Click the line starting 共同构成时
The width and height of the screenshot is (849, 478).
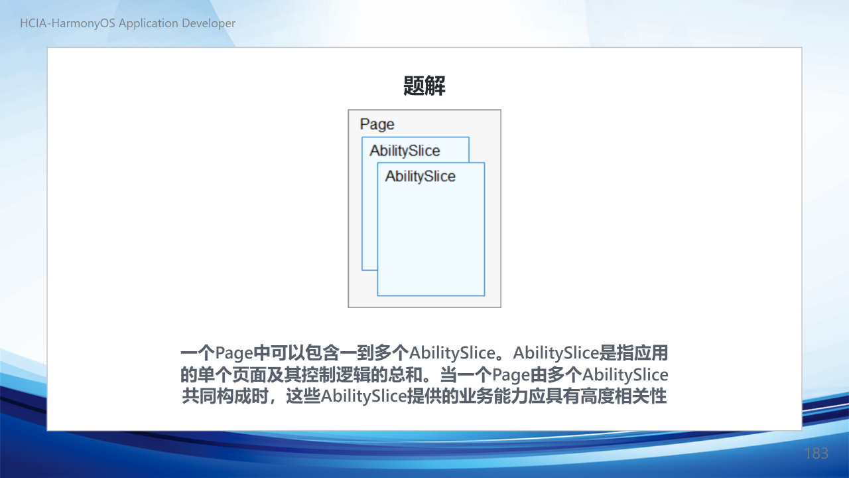click(x=424, y=397)
